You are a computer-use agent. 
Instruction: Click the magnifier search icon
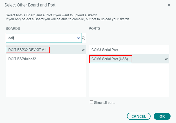coord(83,38)
